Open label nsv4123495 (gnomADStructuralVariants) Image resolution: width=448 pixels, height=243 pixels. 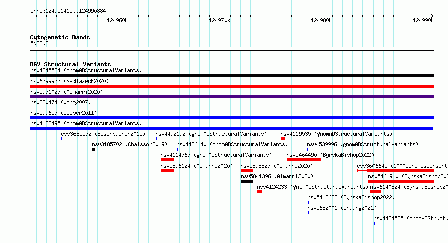(86, 123)
